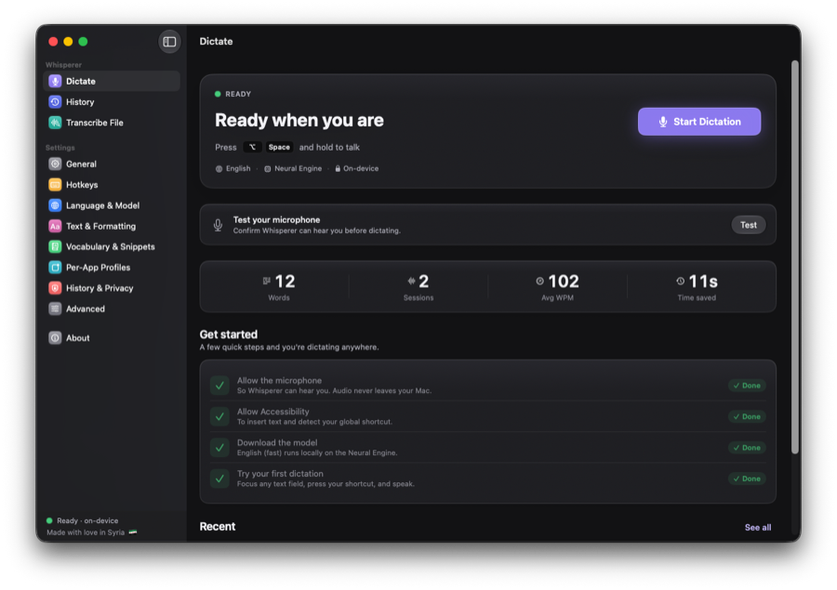The height and width of the screenshot is (590, 837).
Task: Open History & Privacy settings
Action: tap(112, 288)
